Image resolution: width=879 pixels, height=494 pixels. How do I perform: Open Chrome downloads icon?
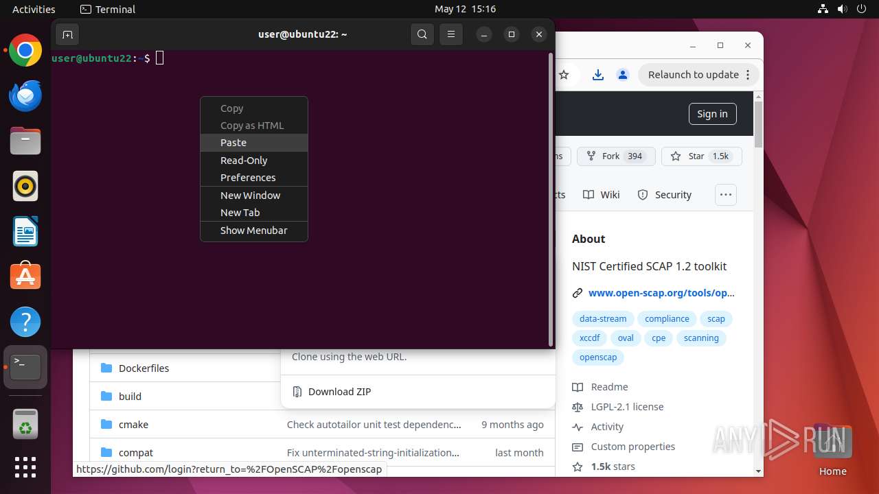tap(598, 75)
